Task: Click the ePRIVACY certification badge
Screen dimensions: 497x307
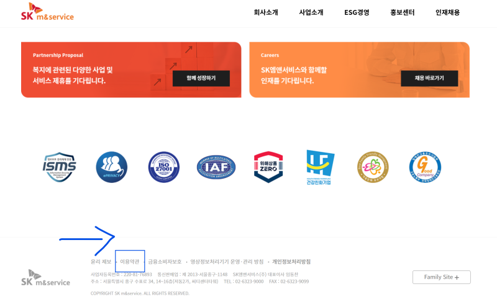Action: [x=112, y=167]
